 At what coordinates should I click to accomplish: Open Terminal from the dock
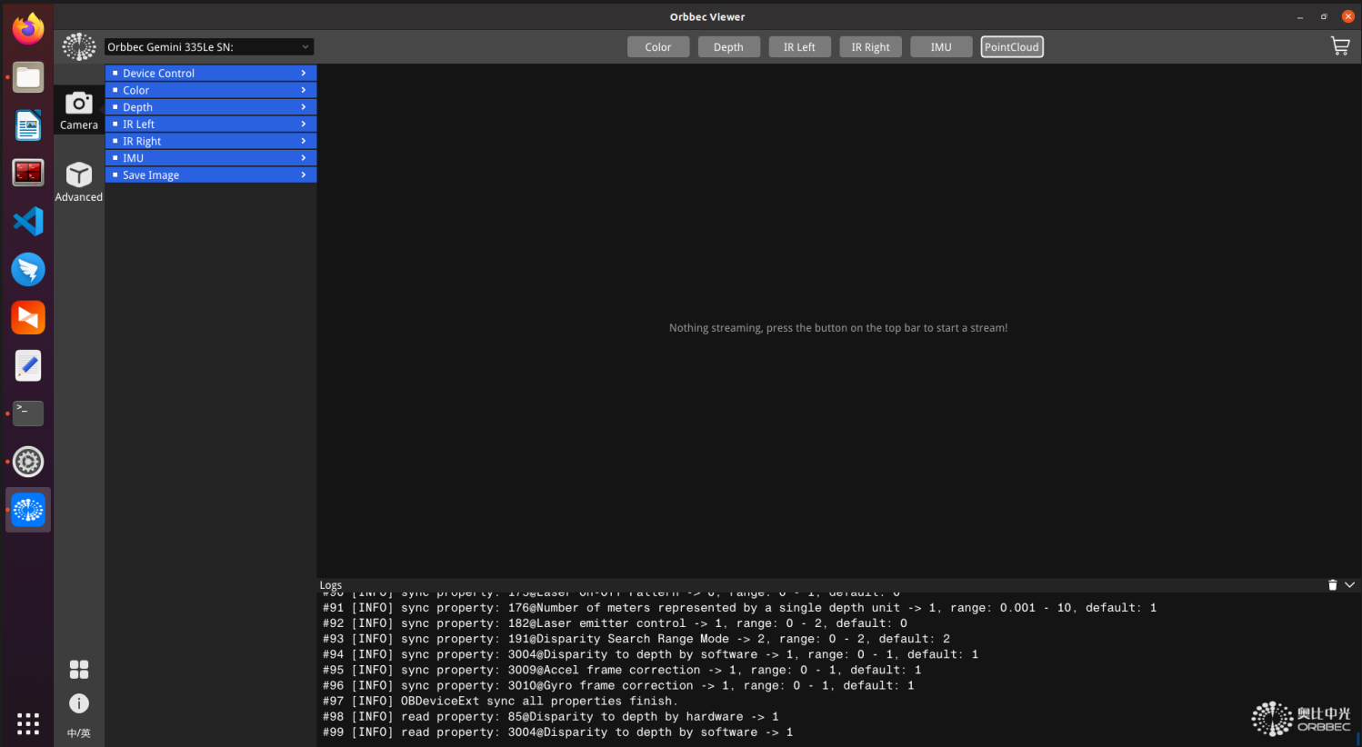[28, 413]
